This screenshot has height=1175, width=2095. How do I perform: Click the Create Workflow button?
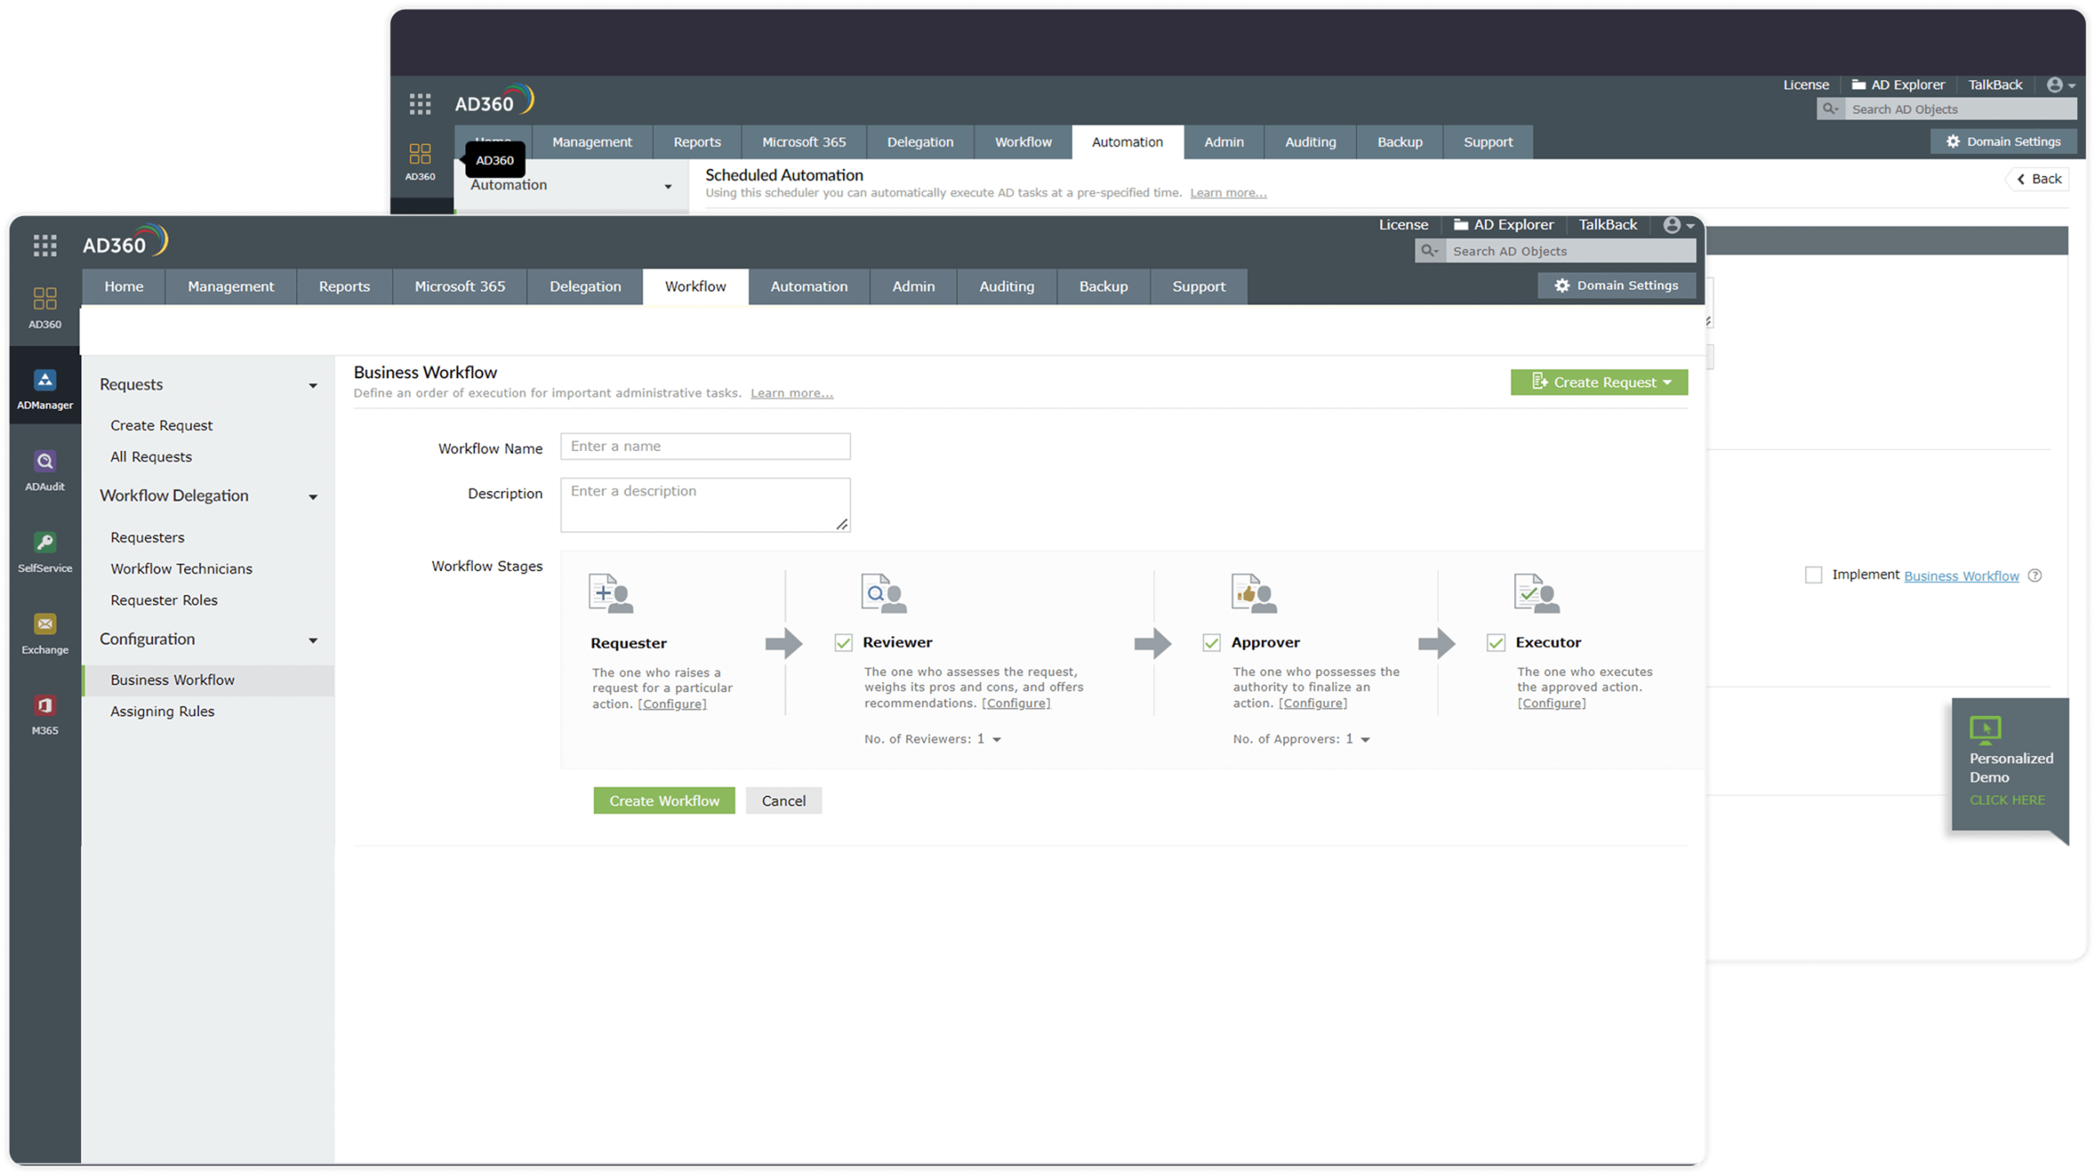click(664, 801)
